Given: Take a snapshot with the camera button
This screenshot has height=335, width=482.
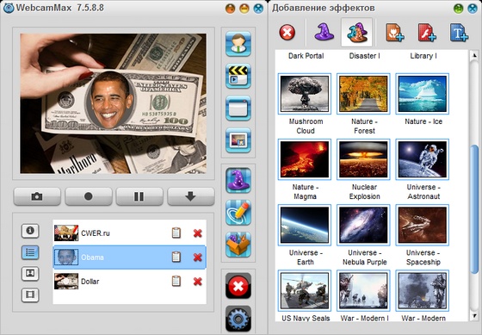Looking at the screenshot, I should click(x=37, y=196).
